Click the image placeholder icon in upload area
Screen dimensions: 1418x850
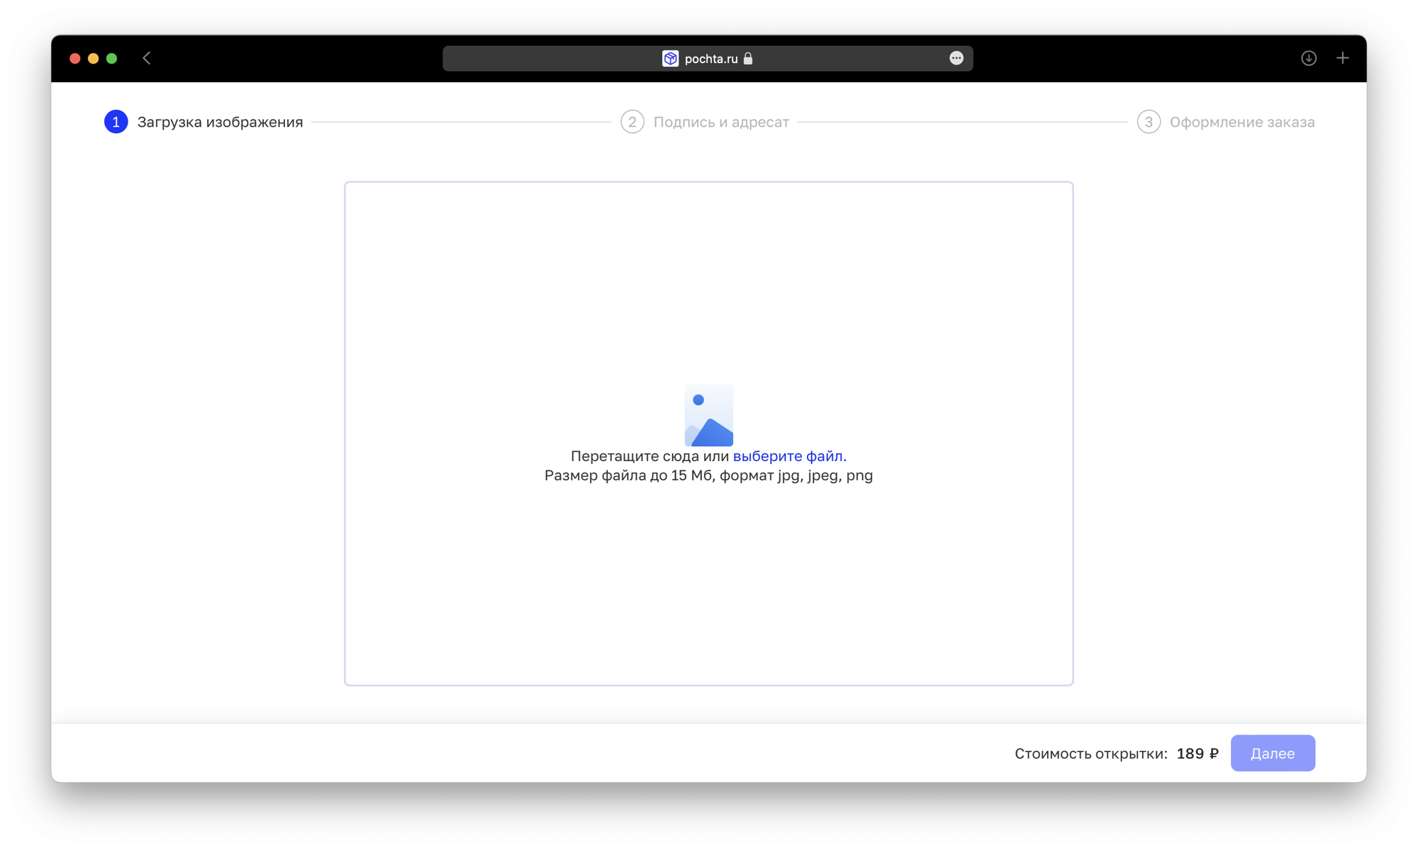pyautogui.click(x=709, y=415)
